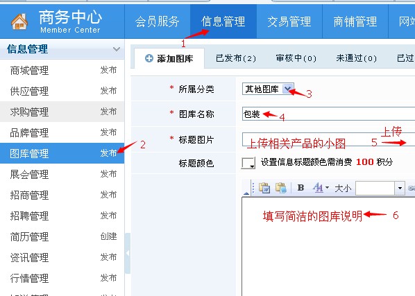Screen dimensions: 415x296
Task: Collapse sidebar with the left arrow handle
Action: click(x=127, y=253)
